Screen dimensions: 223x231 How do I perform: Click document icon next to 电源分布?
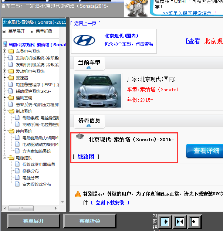(x=17, y=177)
